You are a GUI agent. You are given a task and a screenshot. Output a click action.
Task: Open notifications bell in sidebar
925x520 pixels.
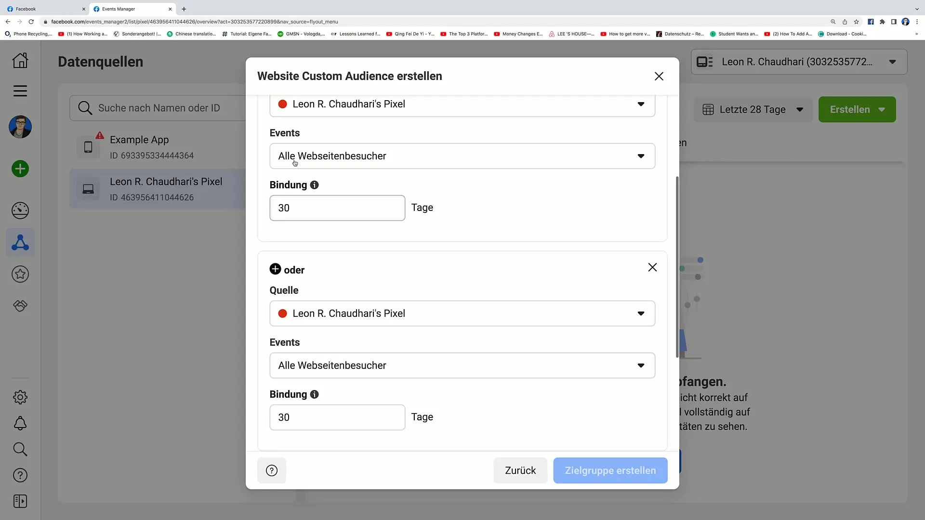coord(20,423)
